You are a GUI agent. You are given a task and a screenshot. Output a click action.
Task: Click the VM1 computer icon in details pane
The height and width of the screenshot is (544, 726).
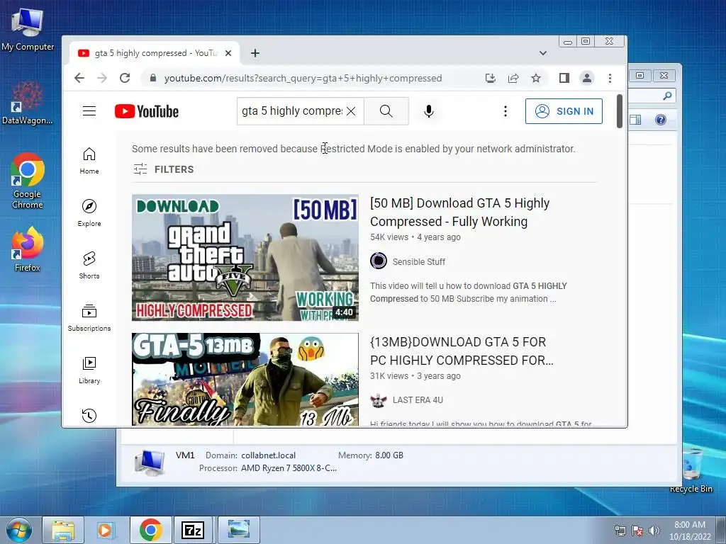(x=150, y=462)
